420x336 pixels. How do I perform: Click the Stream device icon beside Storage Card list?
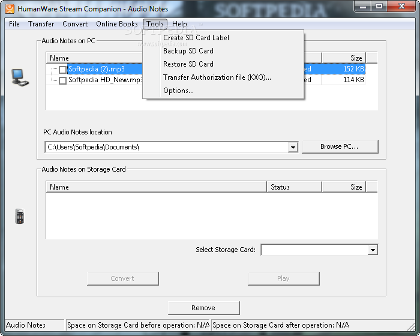pyautogui.click(x=20, y=216)
